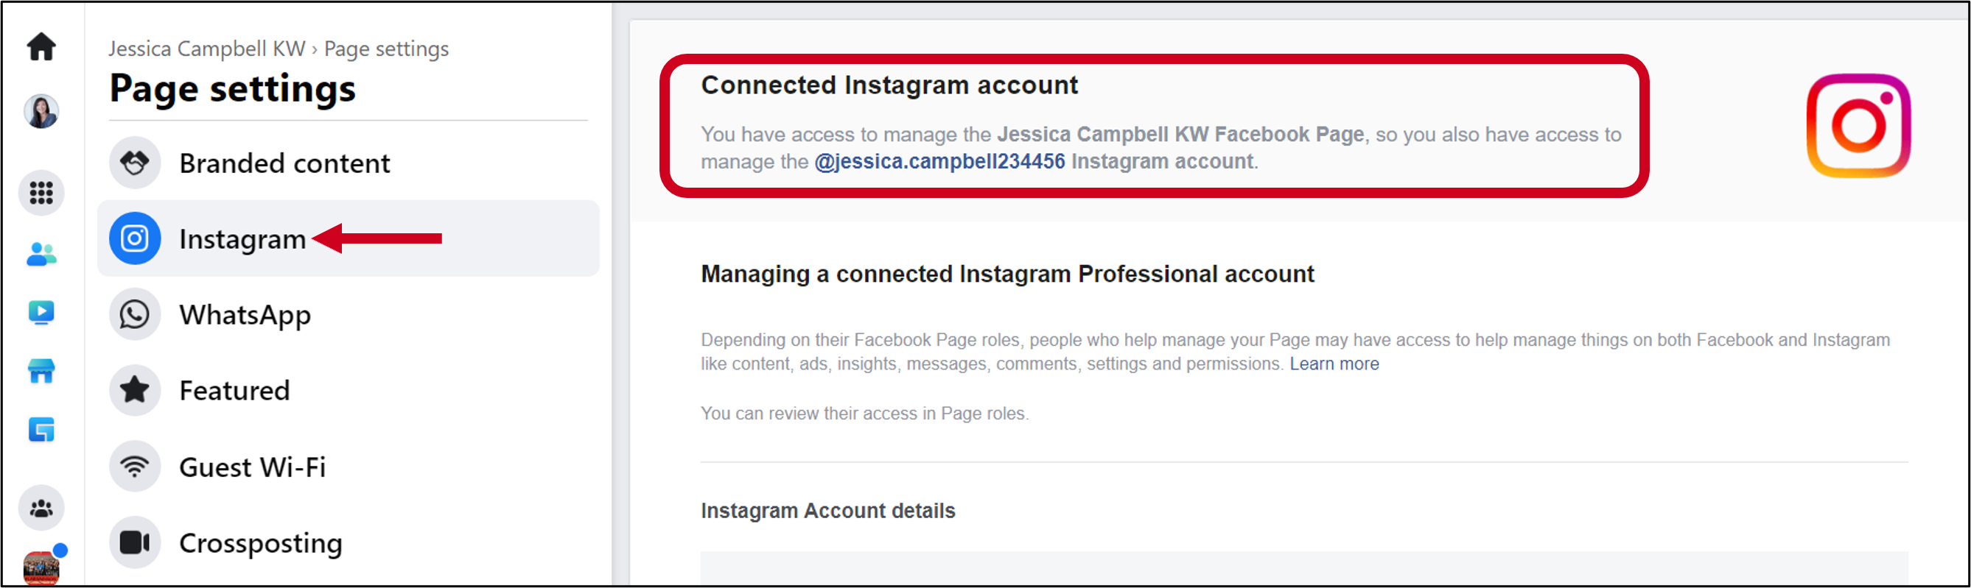Open the Crossposting settings

(x=348, y=543)
